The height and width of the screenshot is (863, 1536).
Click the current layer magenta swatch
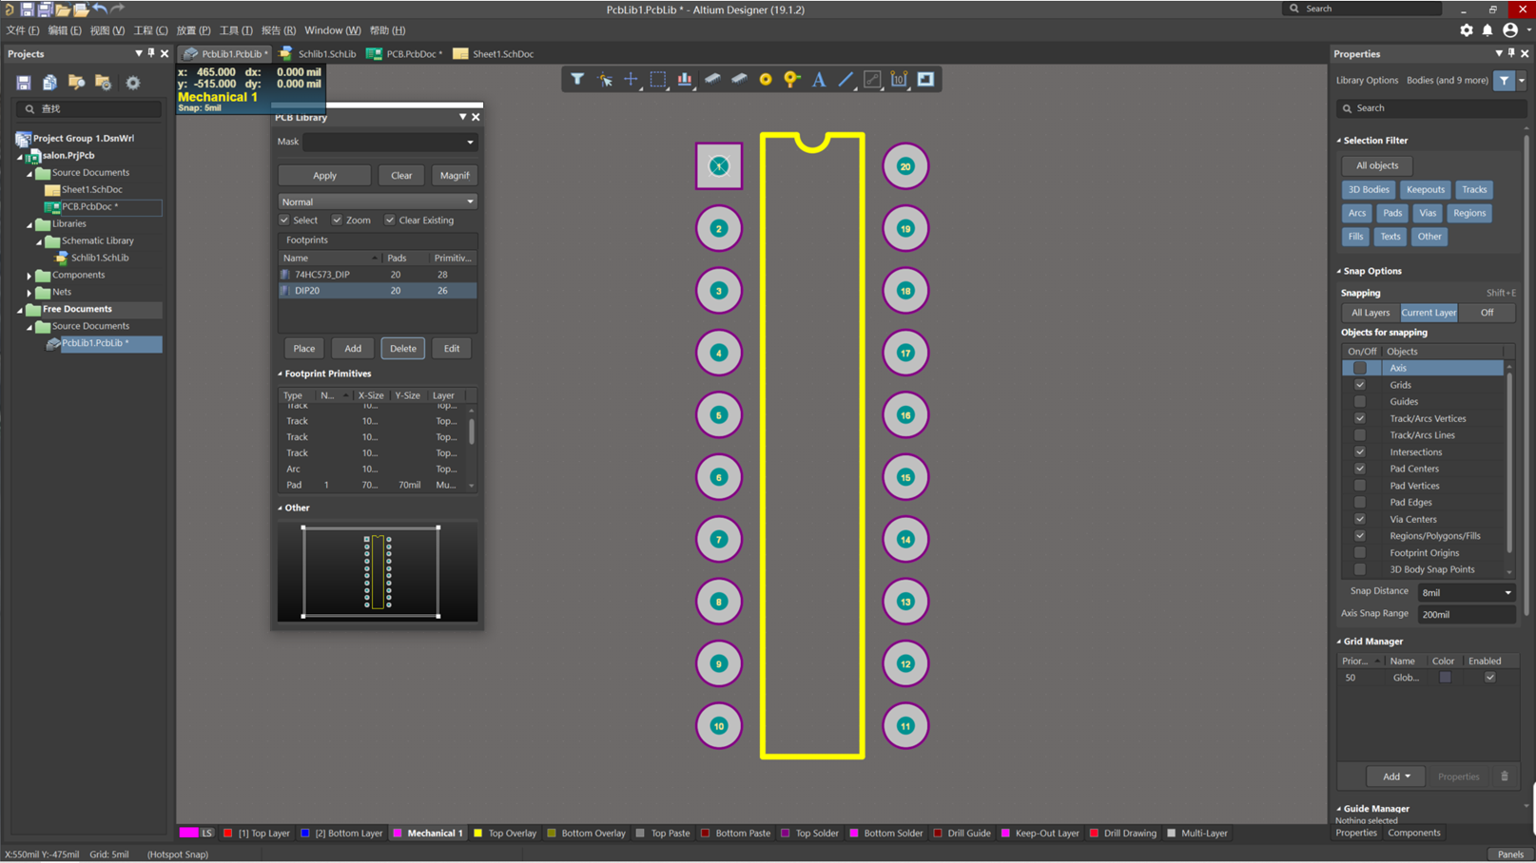click(188, 834)
